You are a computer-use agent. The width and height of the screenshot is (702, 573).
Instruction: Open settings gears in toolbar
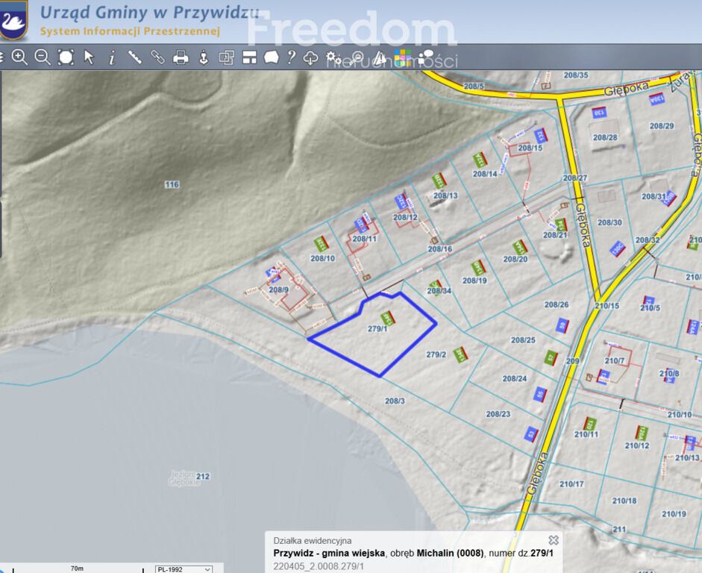coord(333,57)
